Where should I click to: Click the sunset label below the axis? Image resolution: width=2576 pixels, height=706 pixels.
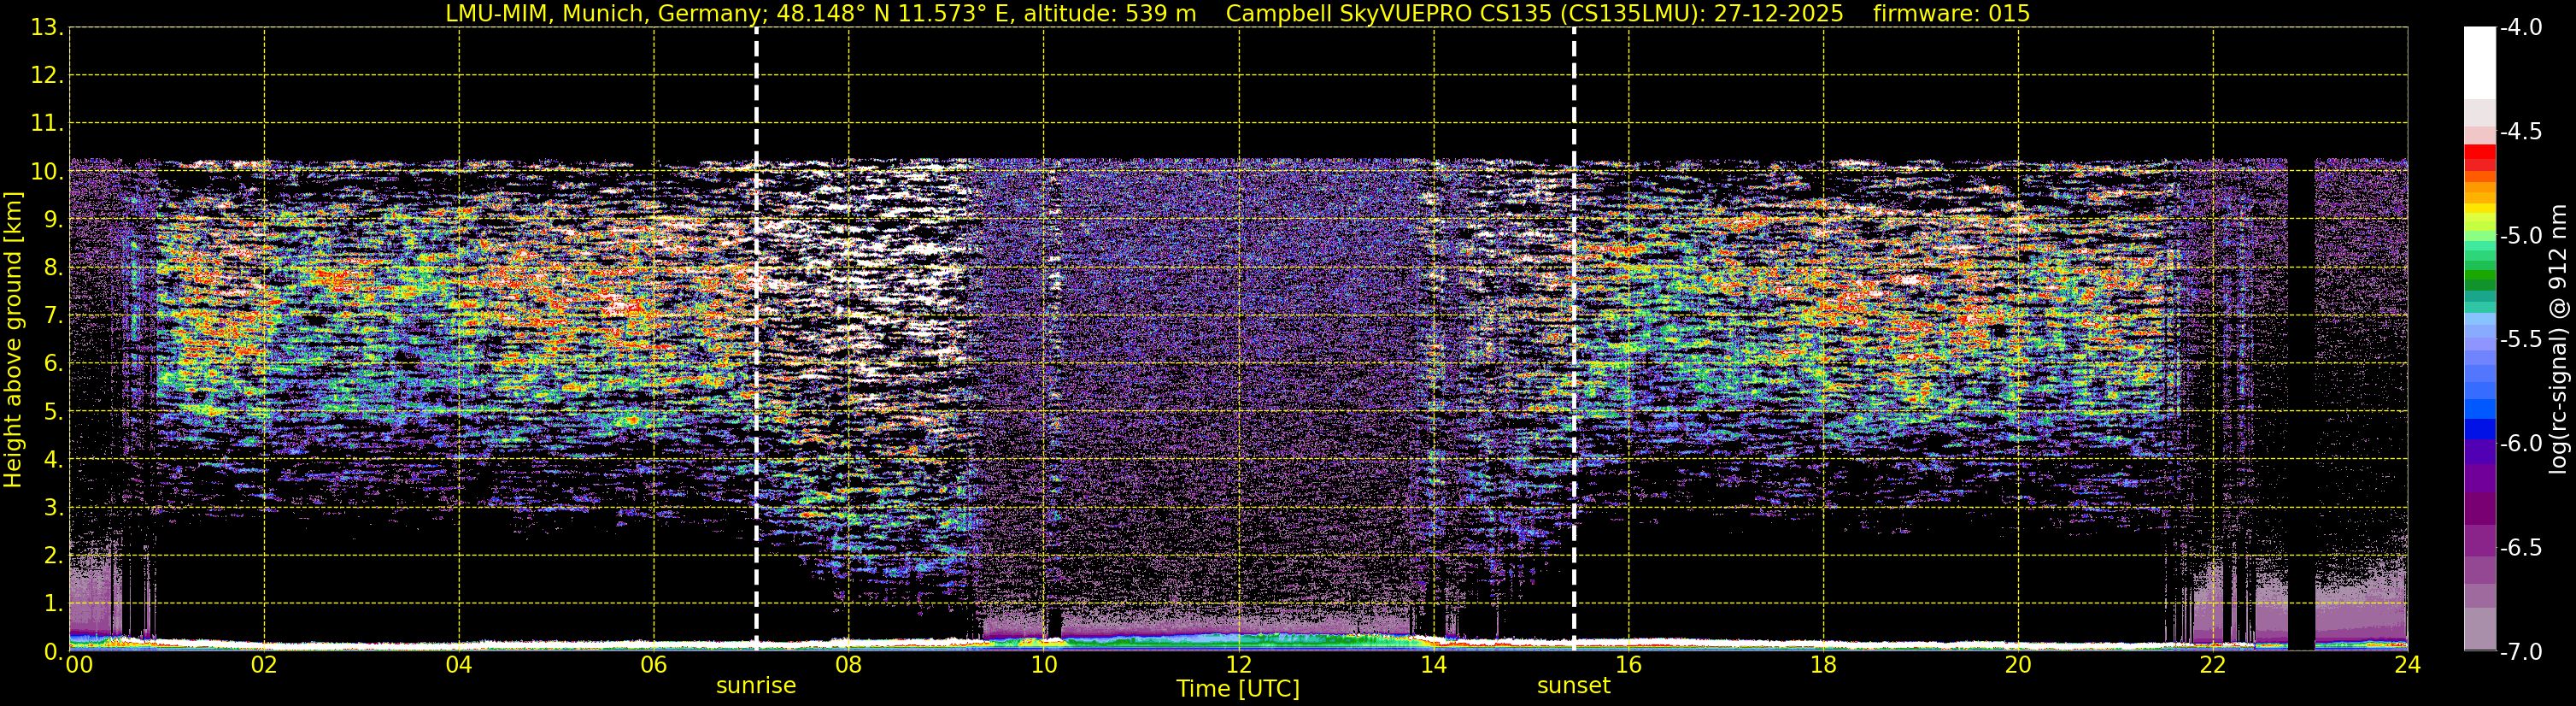1573,686
